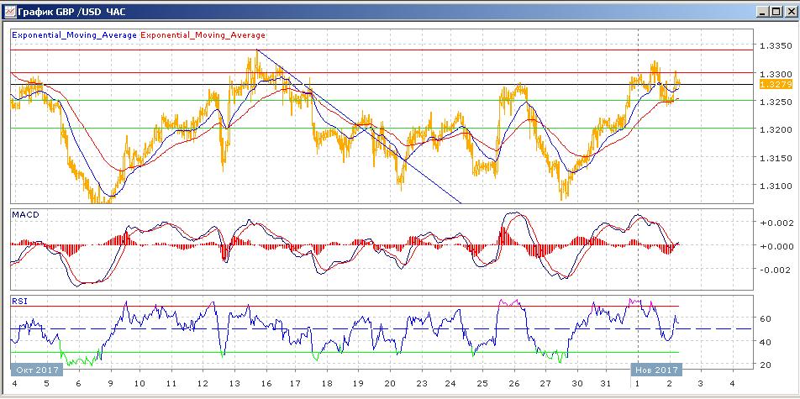Click the +0.002 MACD scale label
The image size is (800, 399).
(x=772, y=223)
